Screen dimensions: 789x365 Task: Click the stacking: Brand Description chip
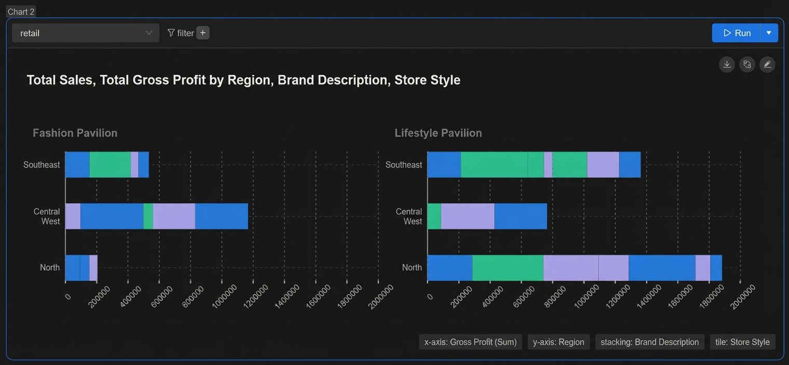tap(650, 342)
